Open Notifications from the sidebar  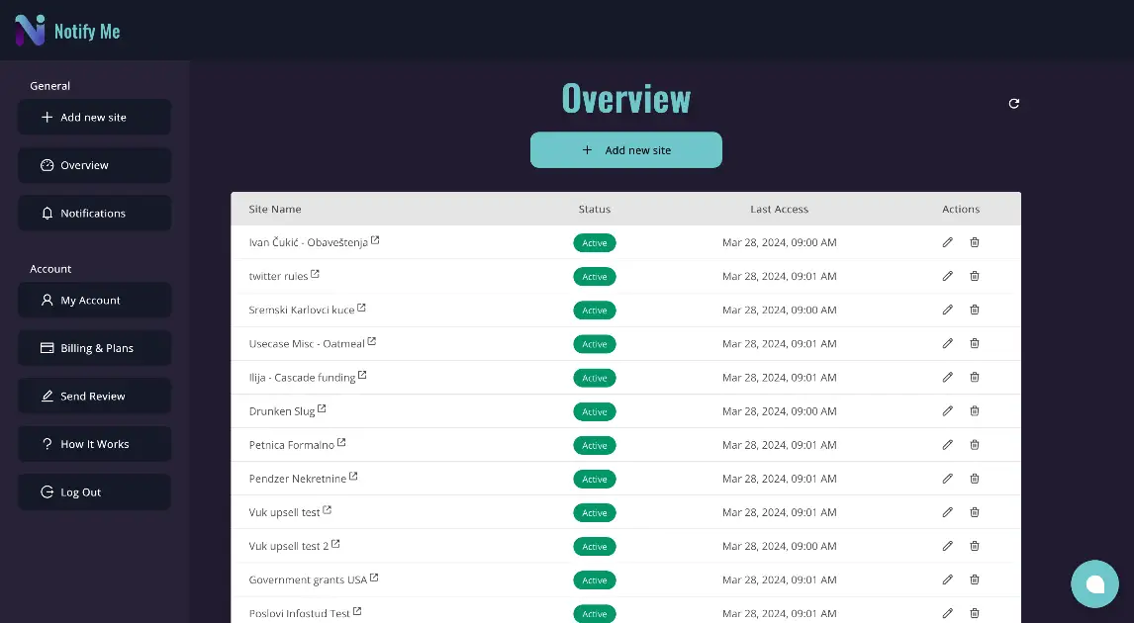(94, 213)
